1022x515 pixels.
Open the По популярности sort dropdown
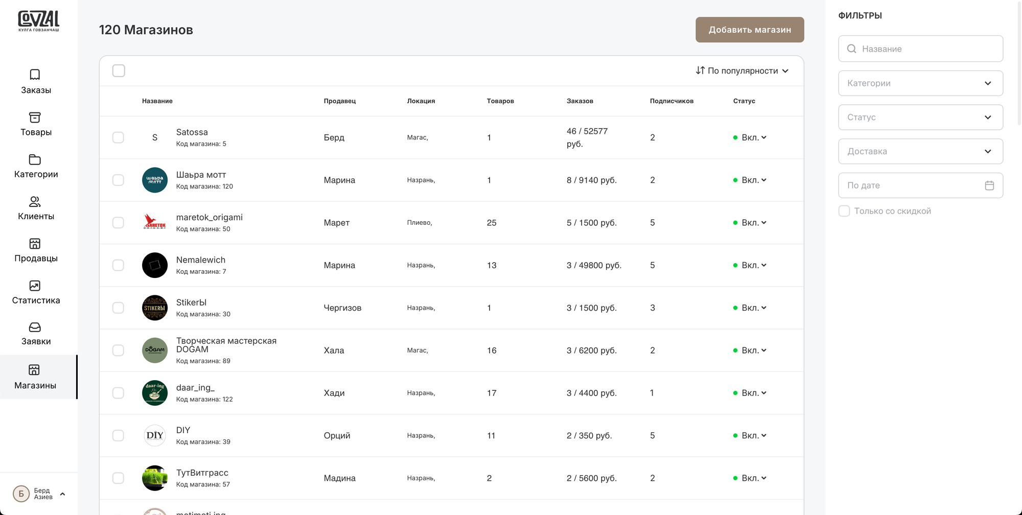pos(742,71)
